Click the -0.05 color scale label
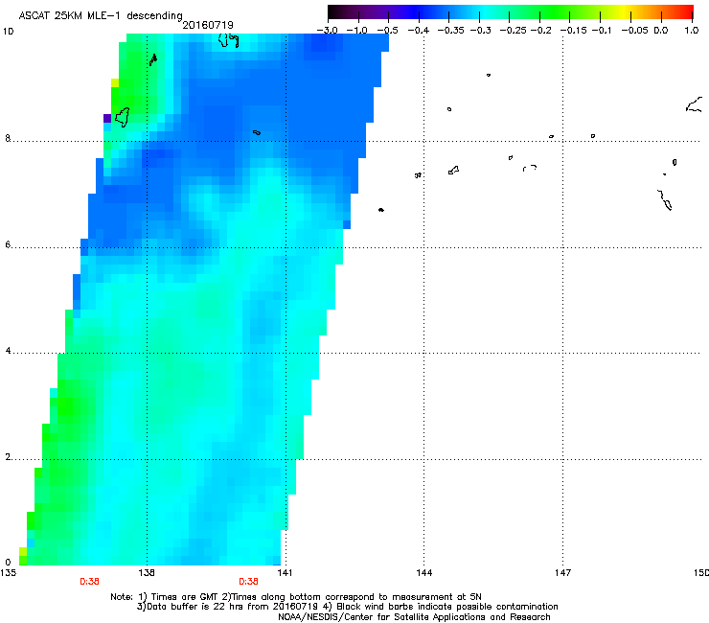This screenshot has height=623, width=709. pyautogui.click(x=635, y=31)
